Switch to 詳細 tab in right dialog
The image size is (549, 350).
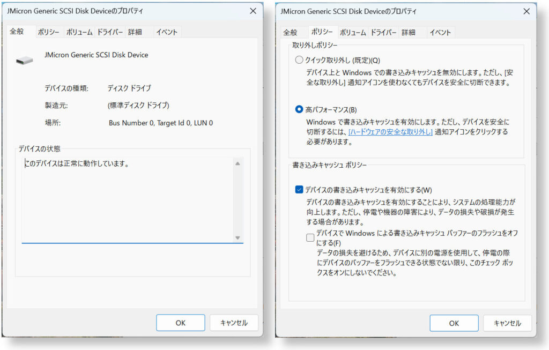(409, 32)
